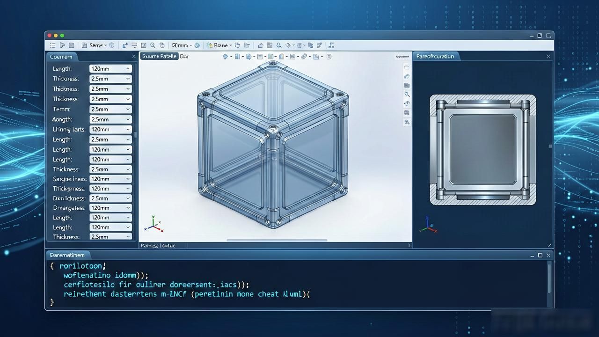Click the rorilotoon code line
This screenshot has width=599, height=337.
pyautogui.click(x=83, y=266)
